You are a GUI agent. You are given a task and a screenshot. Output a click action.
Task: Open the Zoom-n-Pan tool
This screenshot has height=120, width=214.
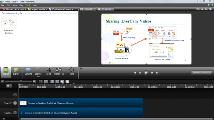38,72
